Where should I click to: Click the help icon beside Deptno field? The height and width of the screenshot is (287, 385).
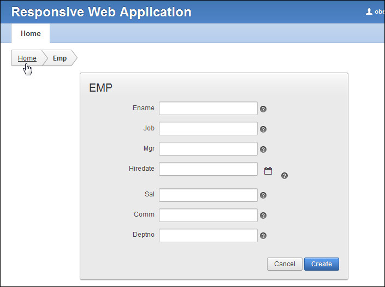click(263, 236)
